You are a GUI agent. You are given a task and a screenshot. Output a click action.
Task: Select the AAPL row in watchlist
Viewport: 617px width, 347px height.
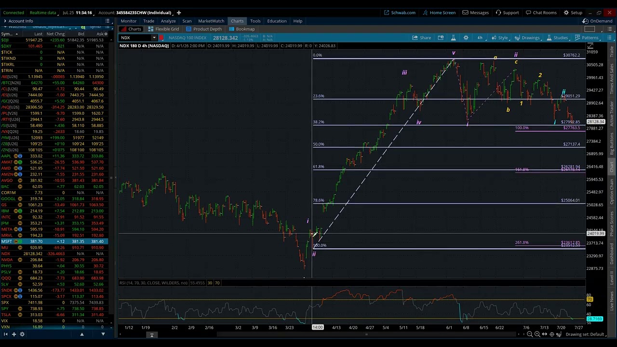(x=54, y=156)
